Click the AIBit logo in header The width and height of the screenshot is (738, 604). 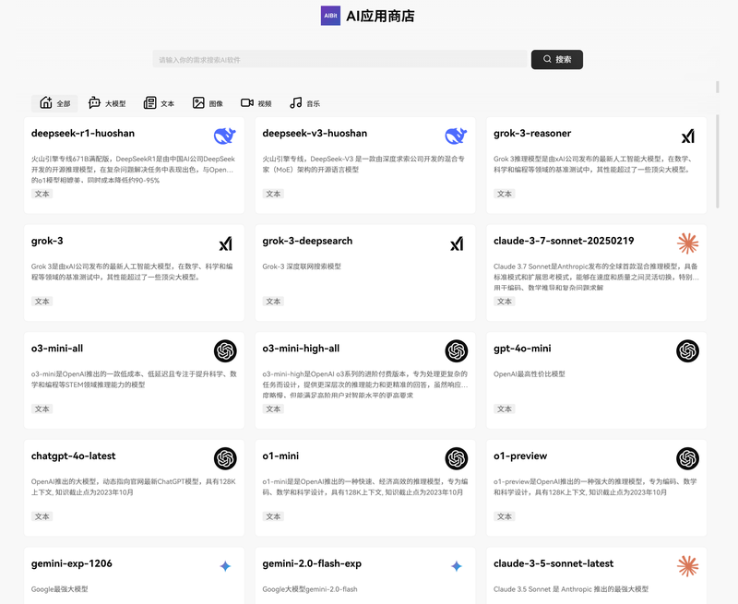(330, 16)
